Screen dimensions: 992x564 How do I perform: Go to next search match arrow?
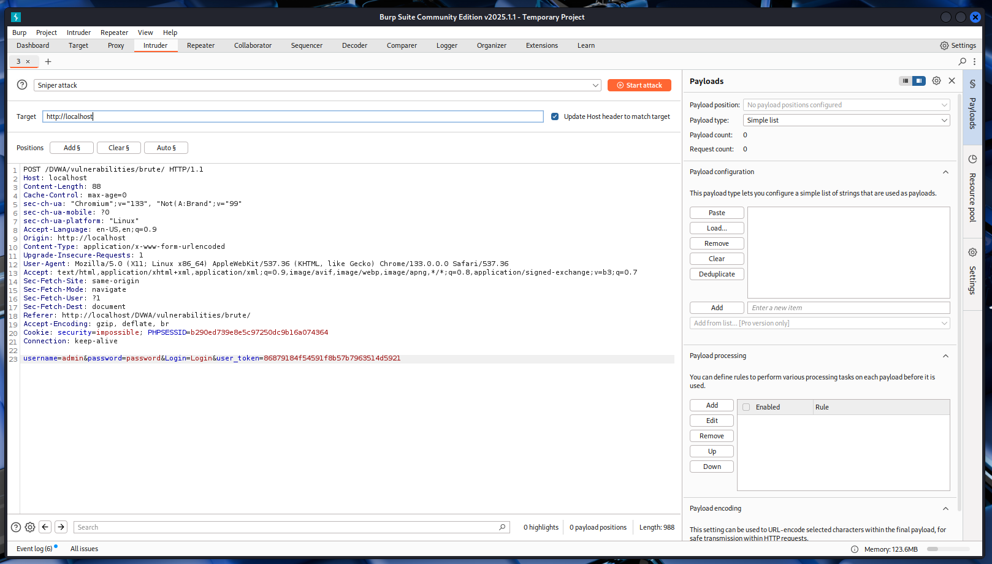coord(61,527)
